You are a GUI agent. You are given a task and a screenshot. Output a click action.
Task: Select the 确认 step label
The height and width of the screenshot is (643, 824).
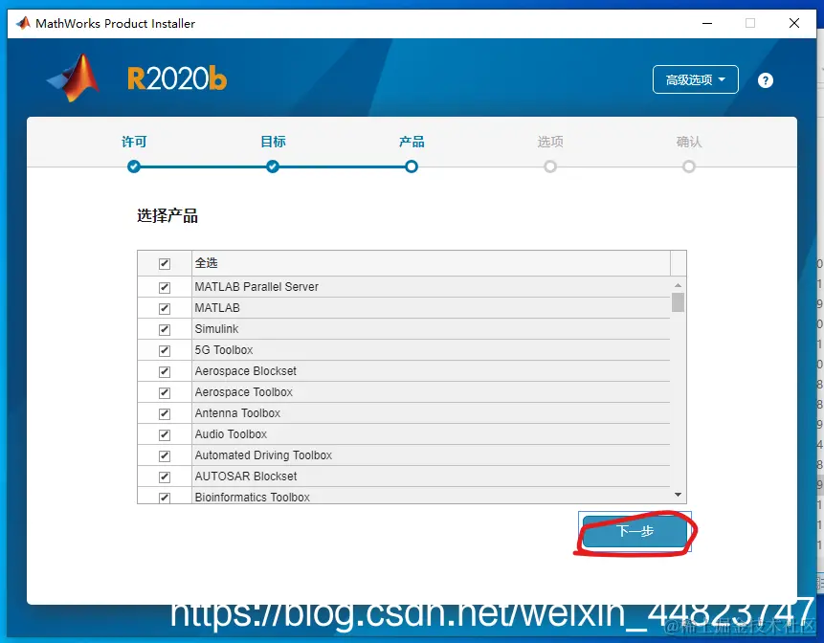(689, 142)
